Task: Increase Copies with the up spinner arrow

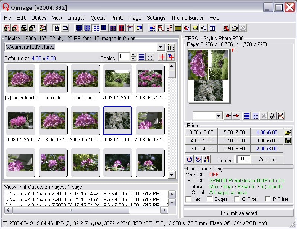Action: 133,55
